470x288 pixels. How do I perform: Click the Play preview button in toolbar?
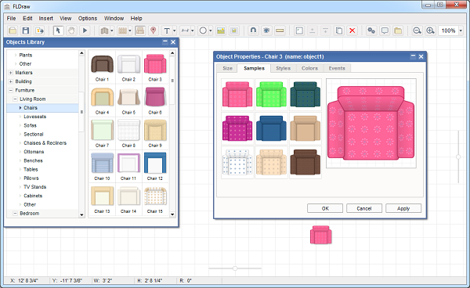click(x=85, y=31)
